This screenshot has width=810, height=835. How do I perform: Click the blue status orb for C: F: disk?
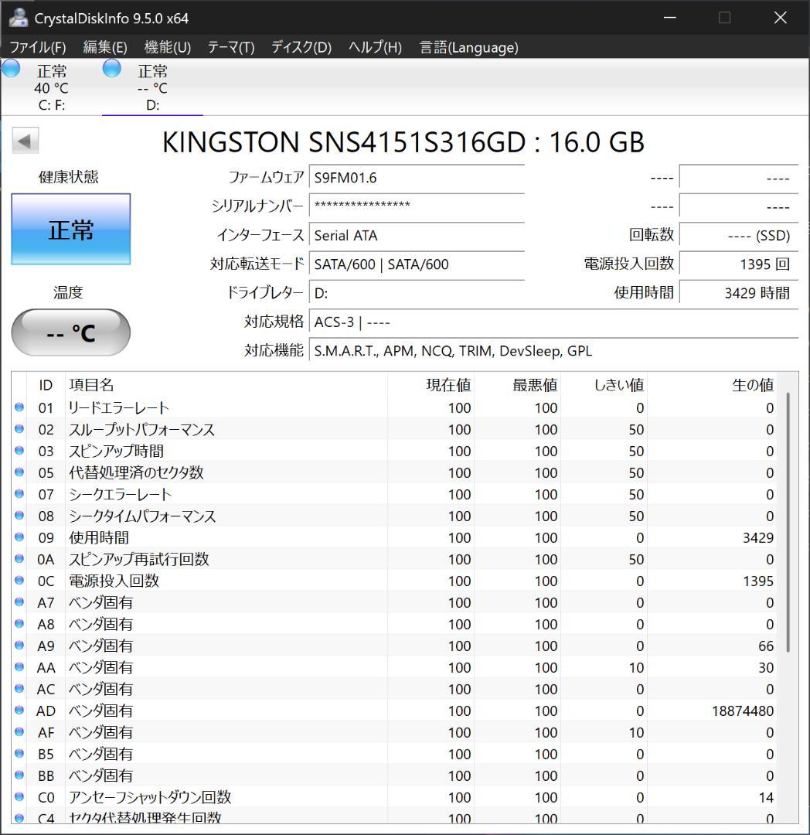click(x=11, y=68)
